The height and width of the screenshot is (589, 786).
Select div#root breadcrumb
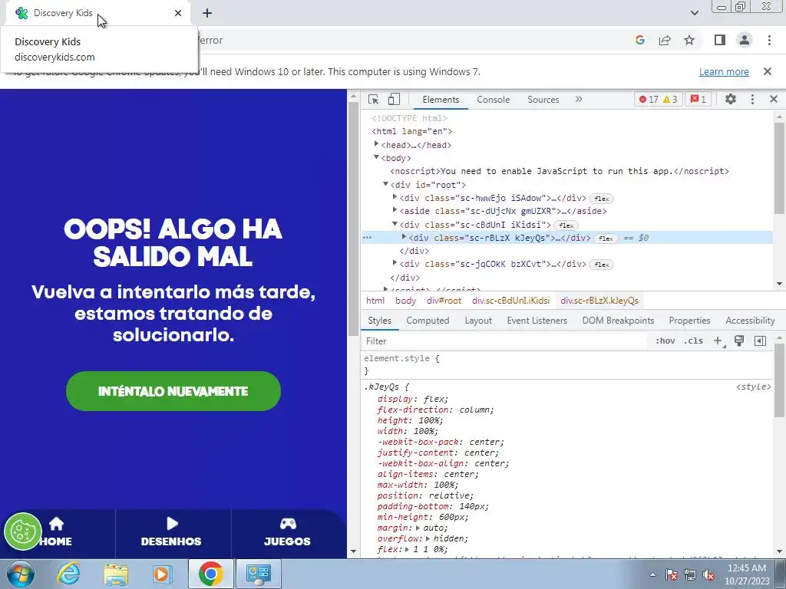pos(444,301)
